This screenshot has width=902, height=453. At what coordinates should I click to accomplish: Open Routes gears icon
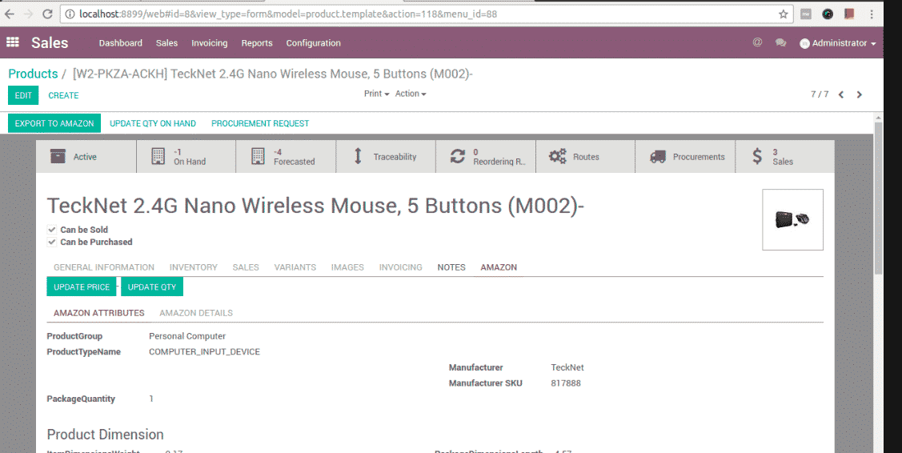pos(557,157)
